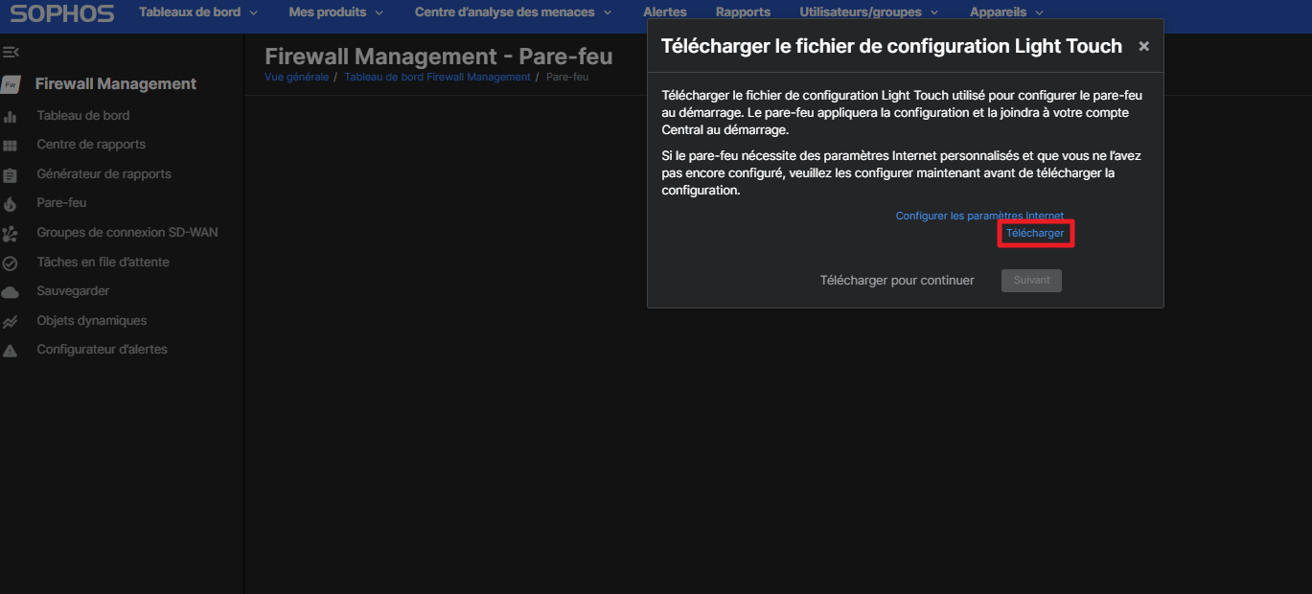Open Tableau de bord in the sidebar

click(83, 116)
